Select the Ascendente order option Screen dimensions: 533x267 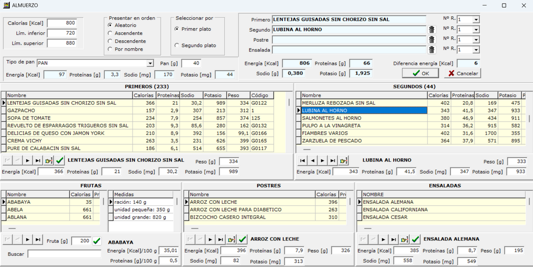point(110,33)
